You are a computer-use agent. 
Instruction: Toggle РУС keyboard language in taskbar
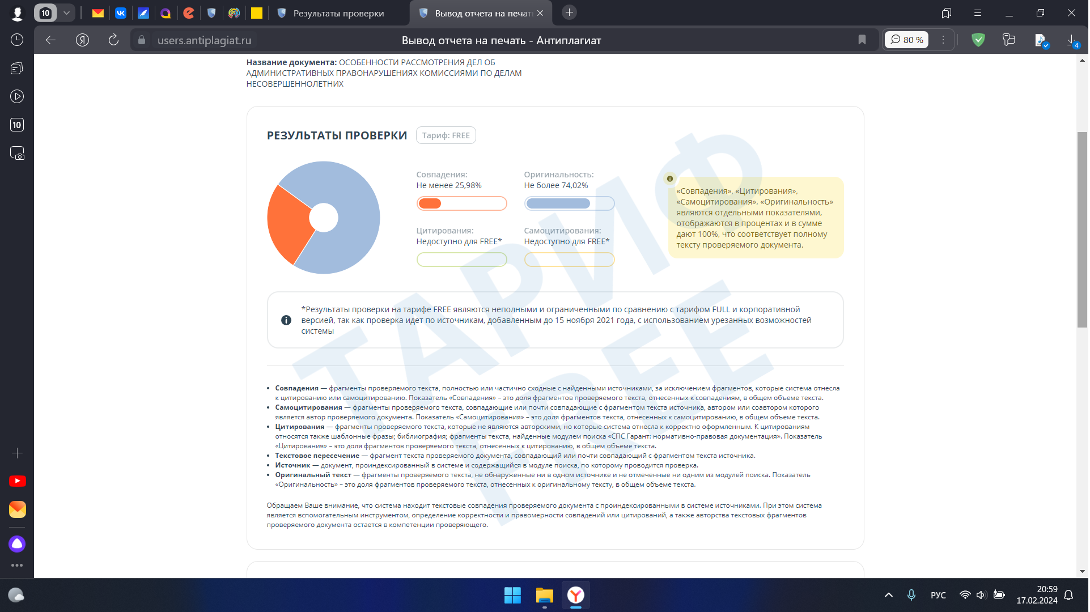(x=938, y=595)
